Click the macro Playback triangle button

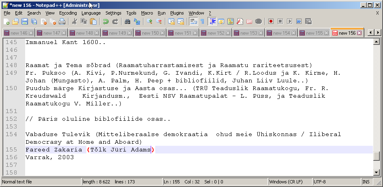[289, 21]
